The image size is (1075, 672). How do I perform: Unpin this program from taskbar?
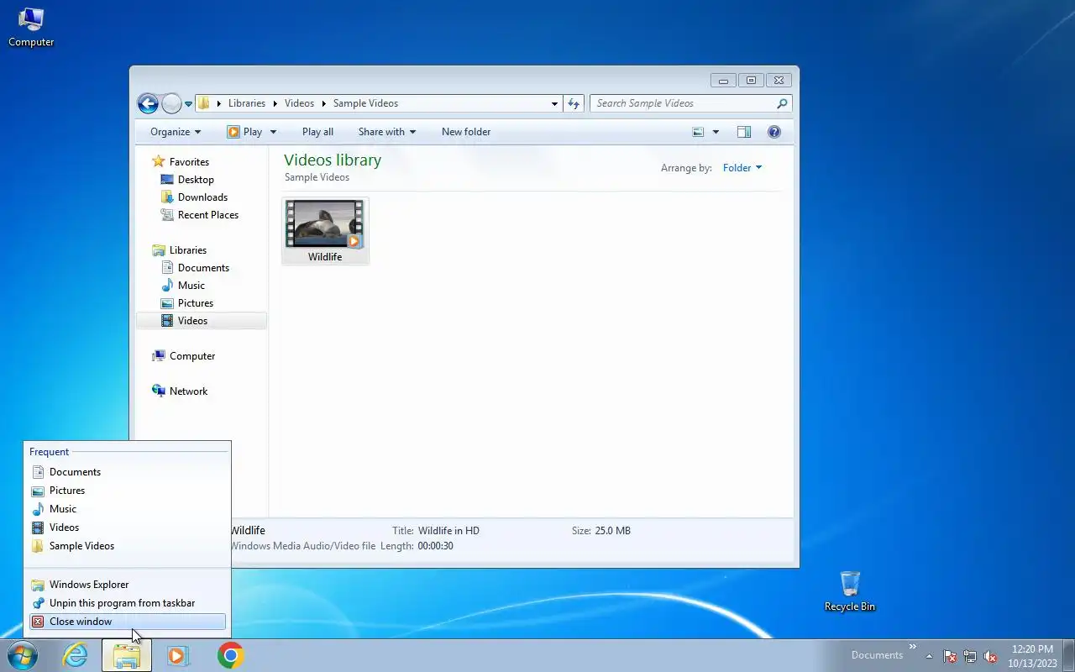click(127, 603)
